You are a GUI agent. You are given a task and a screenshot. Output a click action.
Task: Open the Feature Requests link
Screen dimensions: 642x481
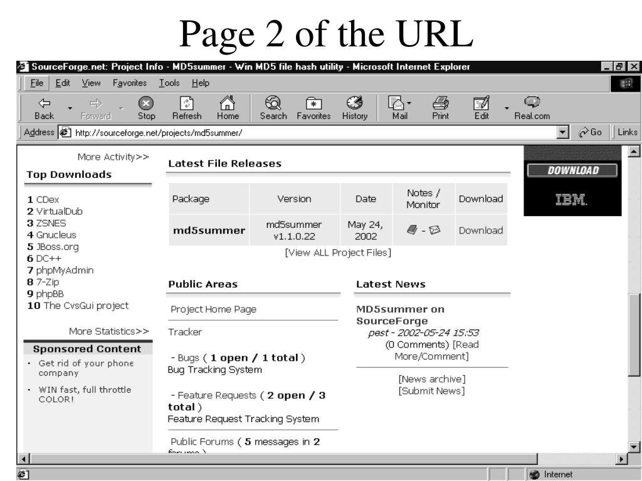[x=216, y=396]
